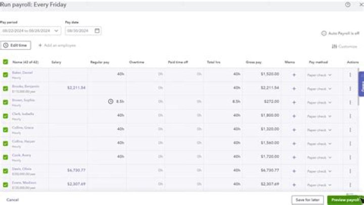Open actions menu for the $1,320.00 row
This screenshot has width=364, height=205.
[x=350, y=130]
